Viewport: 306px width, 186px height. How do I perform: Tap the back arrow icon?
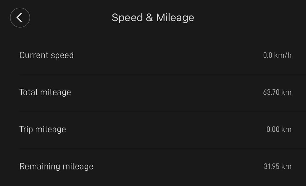pos(20,17)
